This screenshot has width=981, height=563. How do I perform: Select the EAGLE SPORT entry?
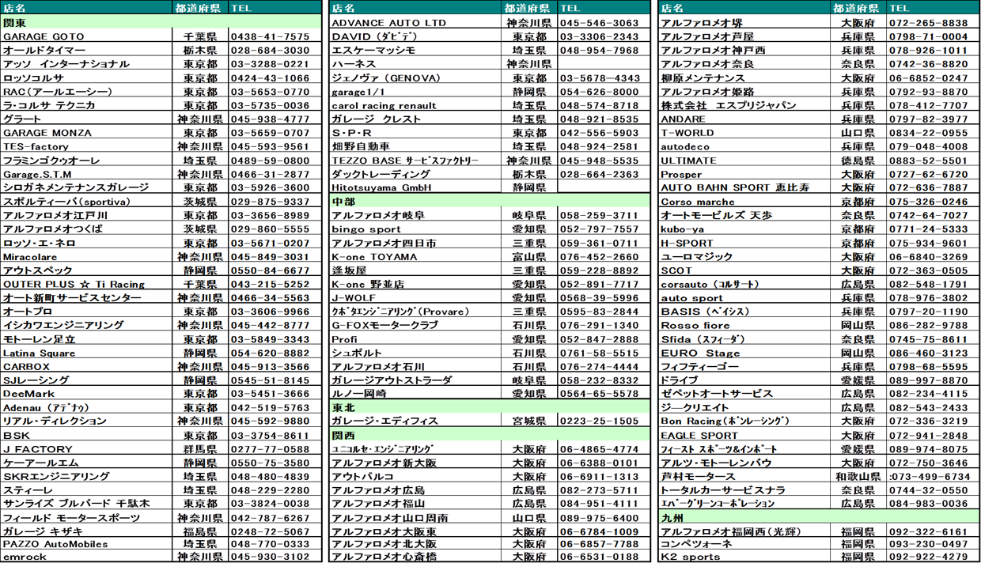699,435
